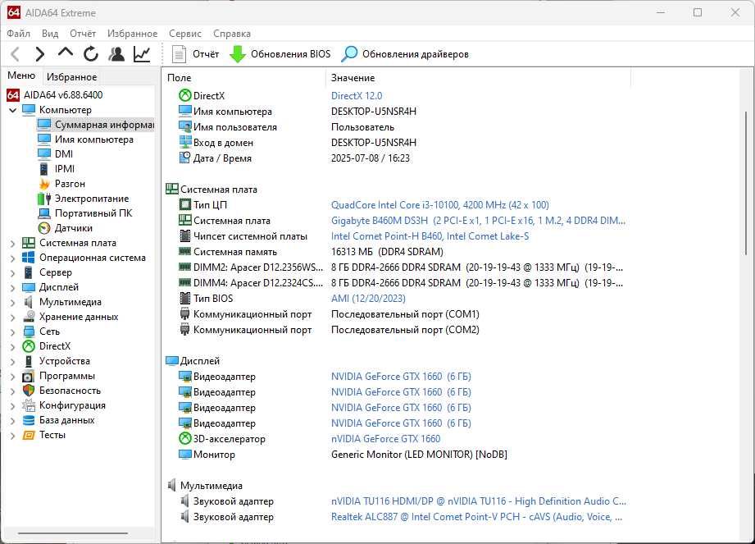Open Intel Comet Point-H B460 chipset link

click(x=430, y=236)
